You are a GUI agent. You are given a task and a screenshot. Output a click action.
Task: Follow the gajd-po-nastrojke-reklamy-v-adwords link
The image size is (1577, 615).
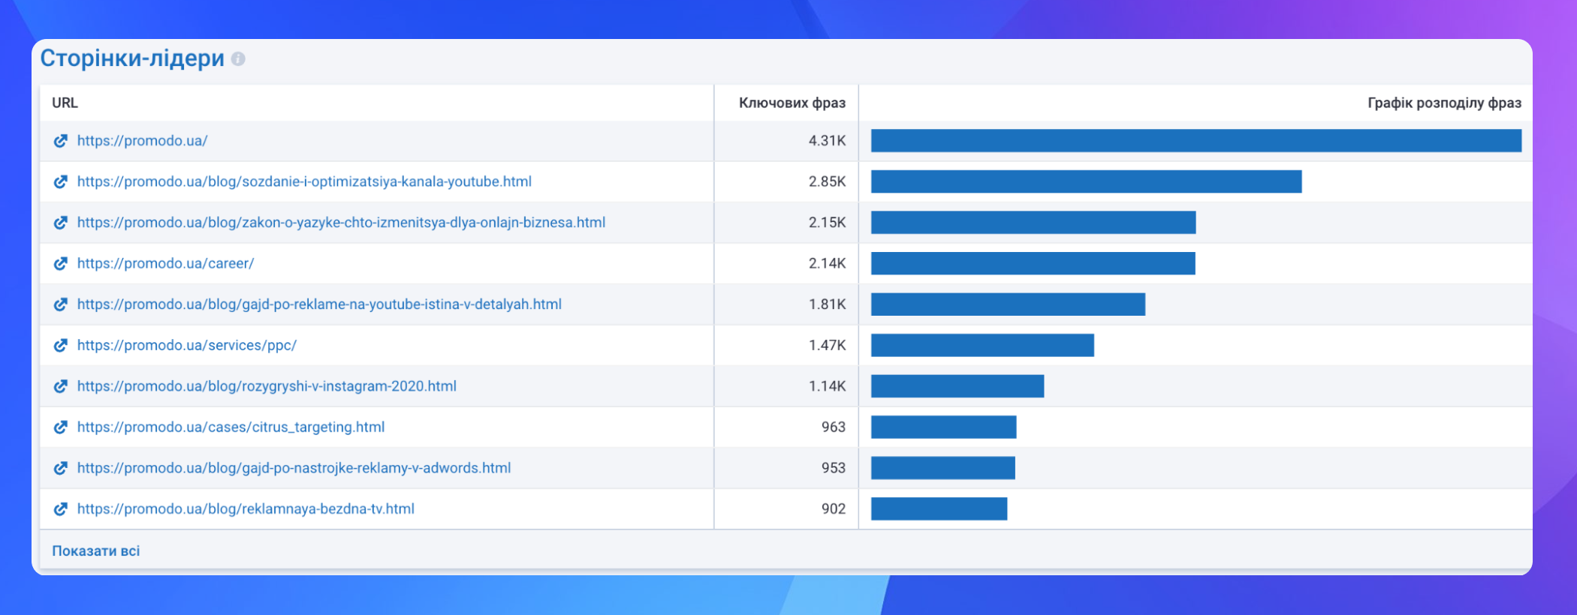[x=294, y=468]
